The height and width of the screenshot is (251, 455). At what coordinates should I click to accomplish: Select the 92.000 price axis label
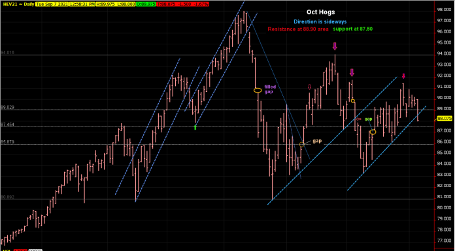444,76
